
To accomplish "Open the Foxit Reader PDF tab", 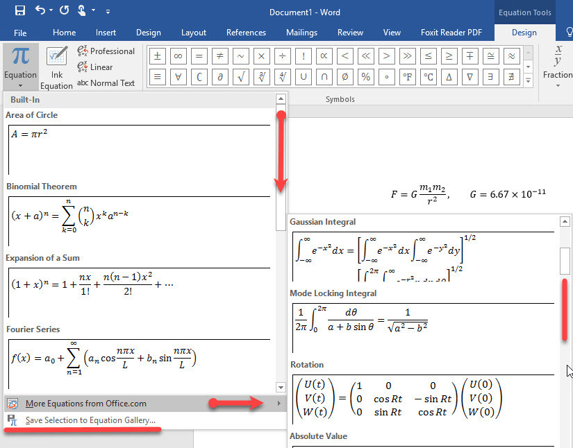I will click(x=451, y=33).
